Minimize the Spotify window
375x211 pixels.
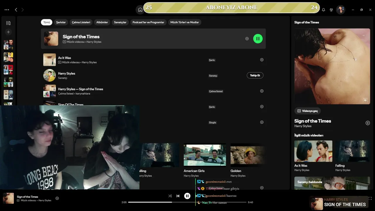[x=353, y=10]
